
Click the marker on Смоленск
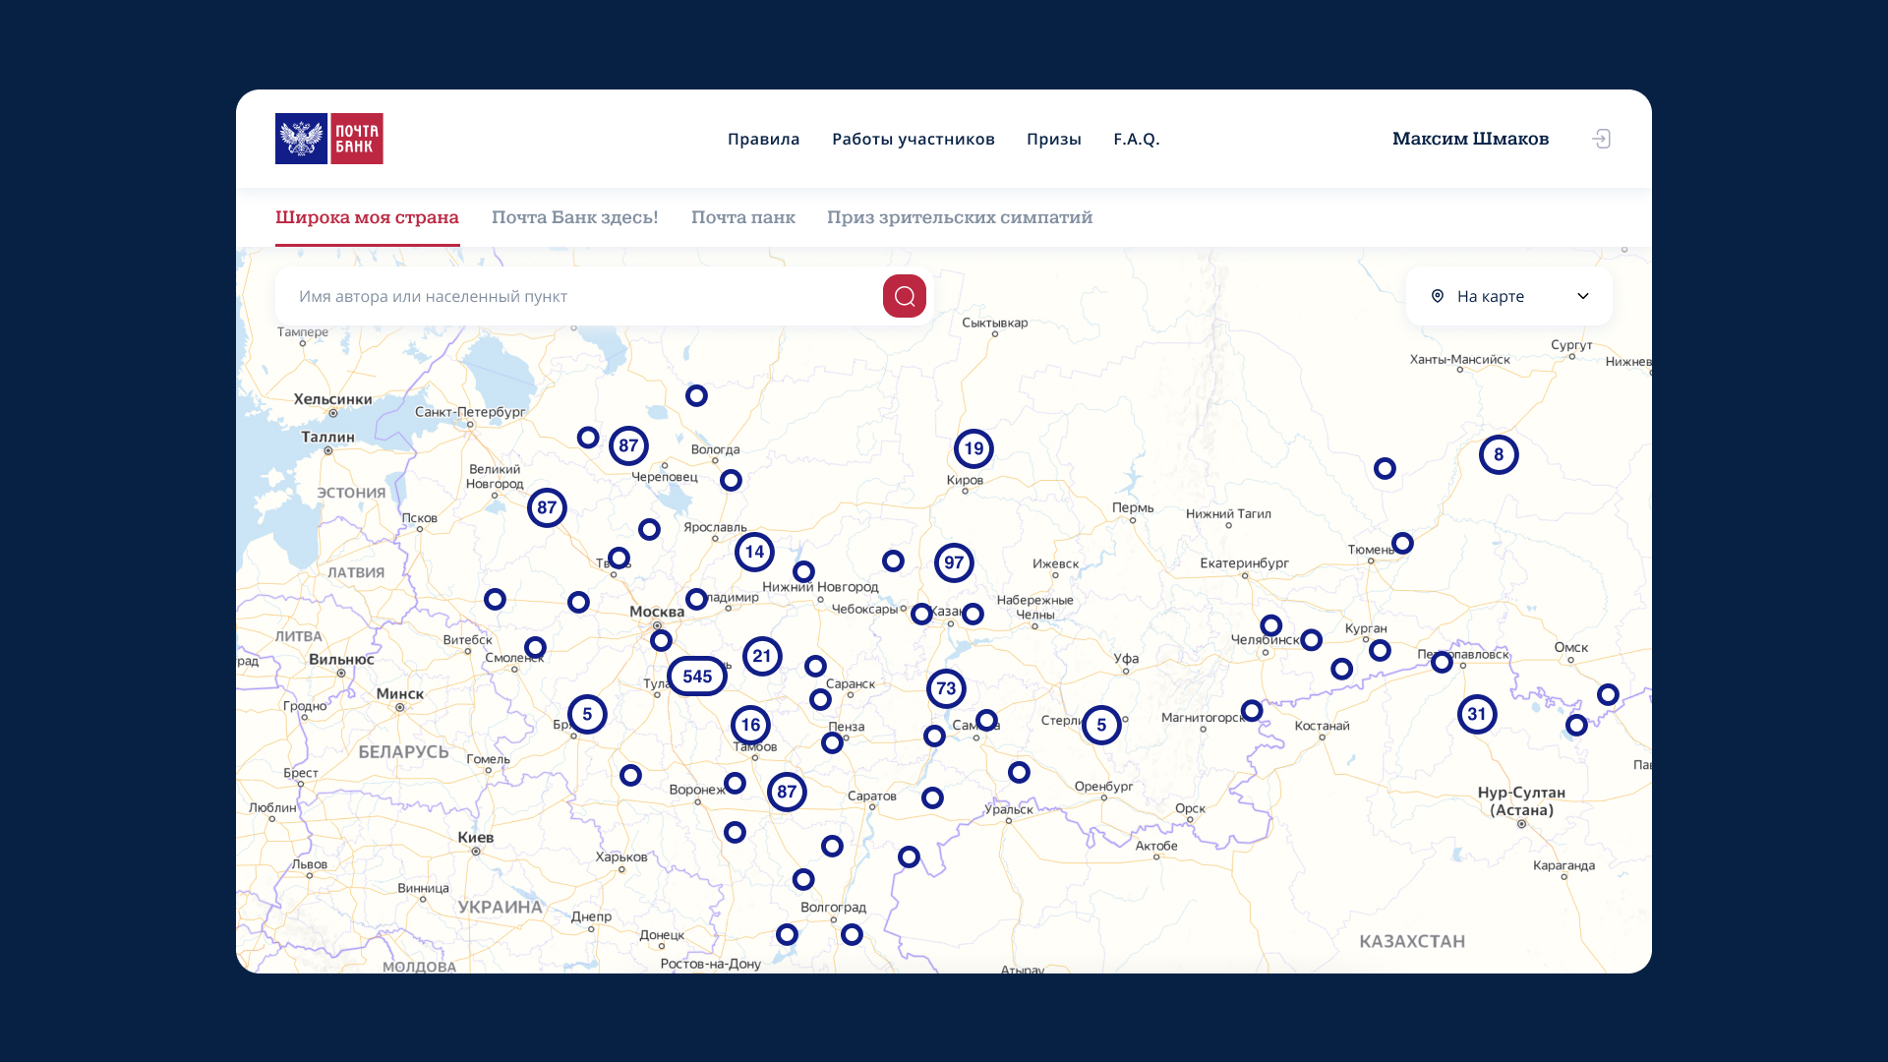(x=535, y=647)
